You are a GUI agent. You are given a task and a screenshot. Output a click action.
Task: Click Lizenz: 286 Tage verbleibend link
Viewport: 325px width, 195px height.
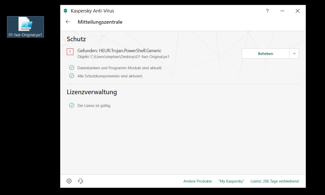click(275, 181)
